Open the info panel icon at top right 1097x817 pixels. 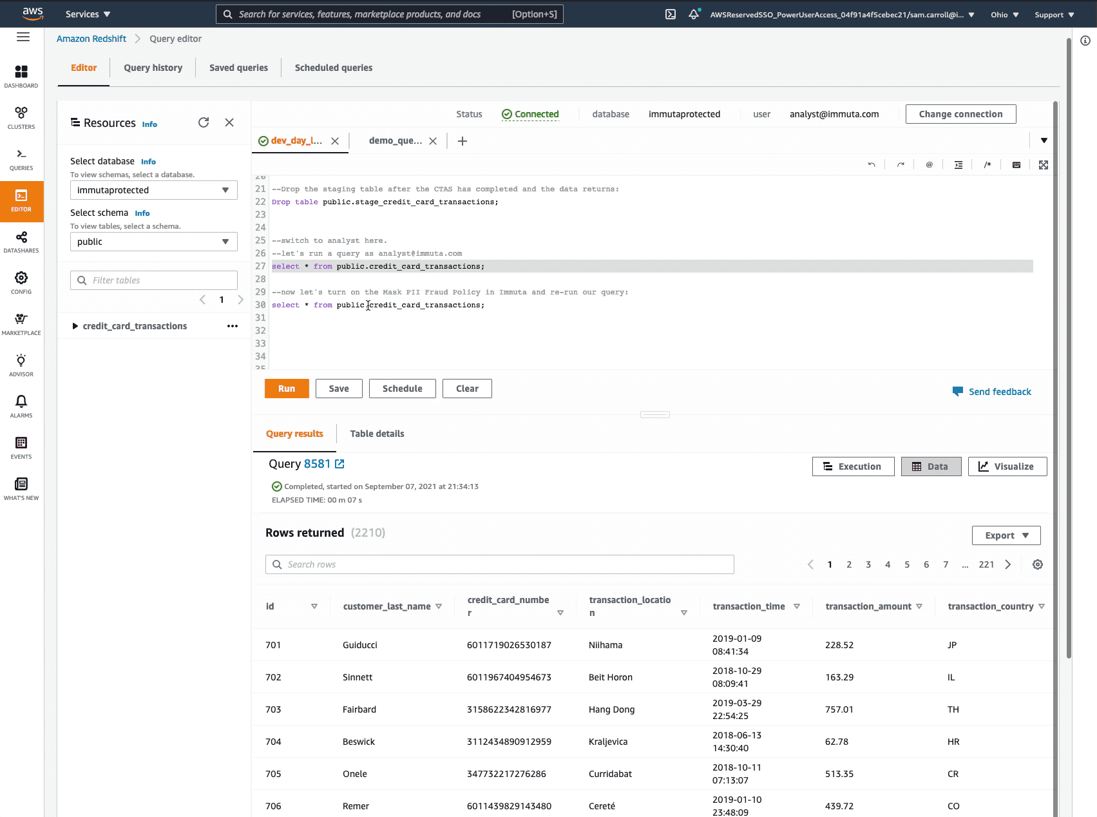[x=1085, y=41]
